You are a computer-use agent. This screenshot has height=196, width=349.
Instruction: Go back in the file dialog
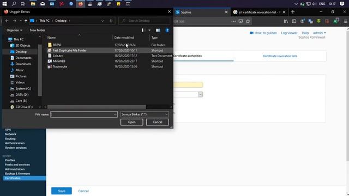coord(7,21)
